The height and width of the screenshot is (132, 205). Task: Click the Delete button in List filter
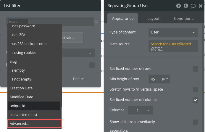(x=78, y=79)
